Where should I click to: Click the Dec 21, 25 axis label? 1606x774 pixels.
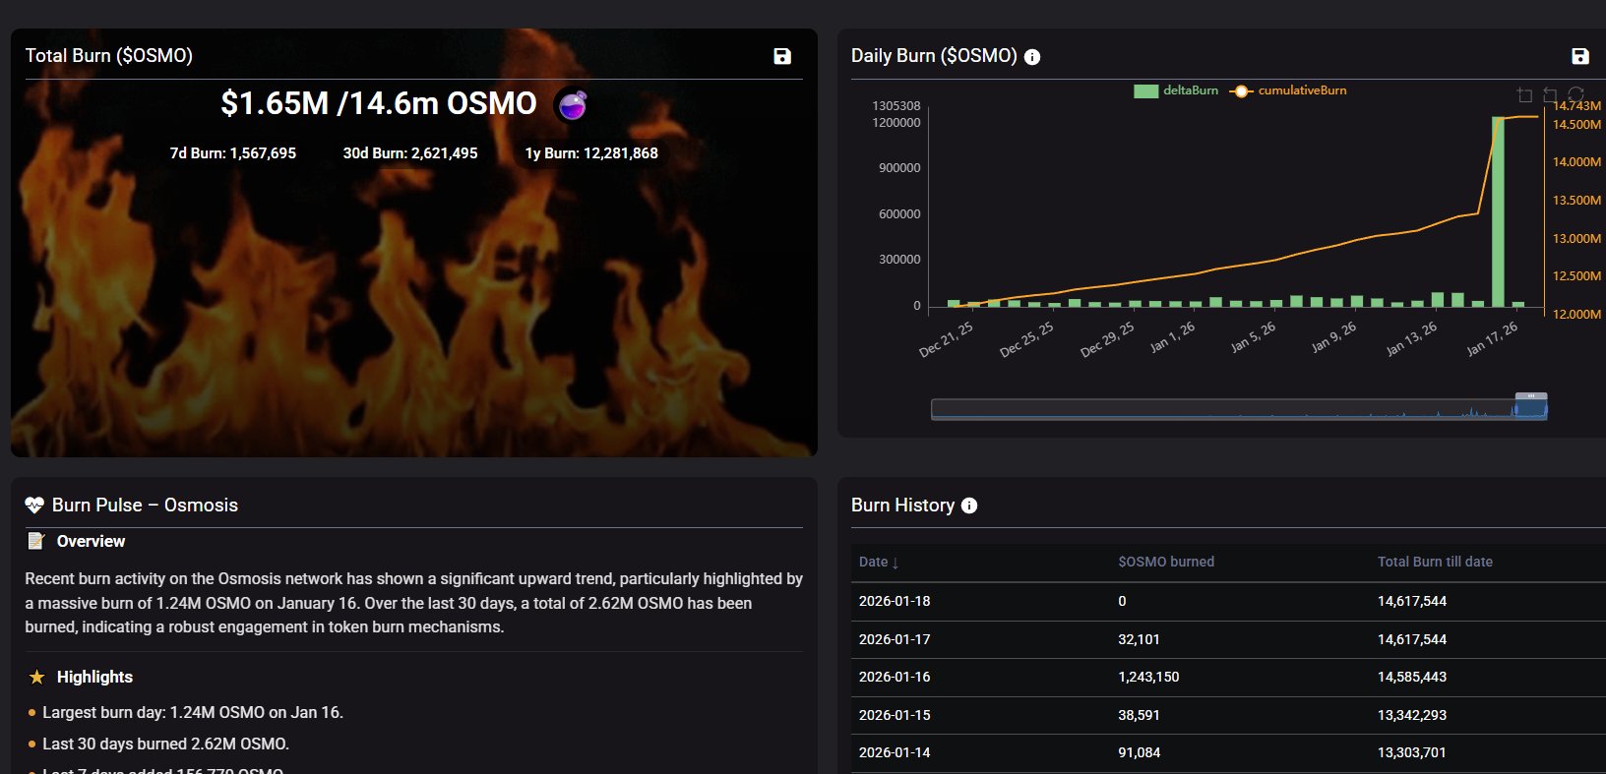pos(946,339)
